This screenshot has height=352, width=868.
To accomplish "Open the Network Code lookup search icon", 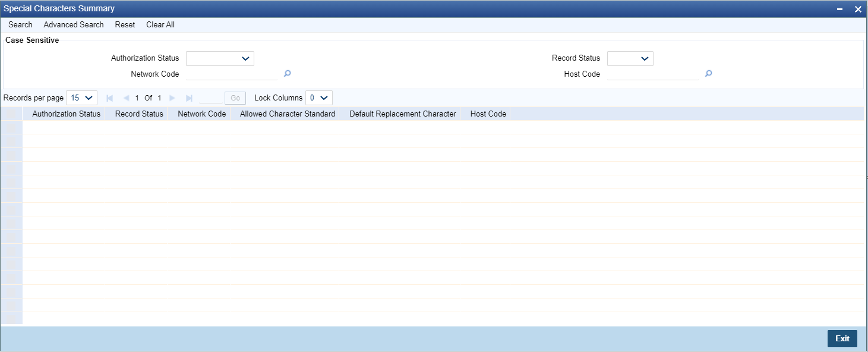I will (288, 74).
